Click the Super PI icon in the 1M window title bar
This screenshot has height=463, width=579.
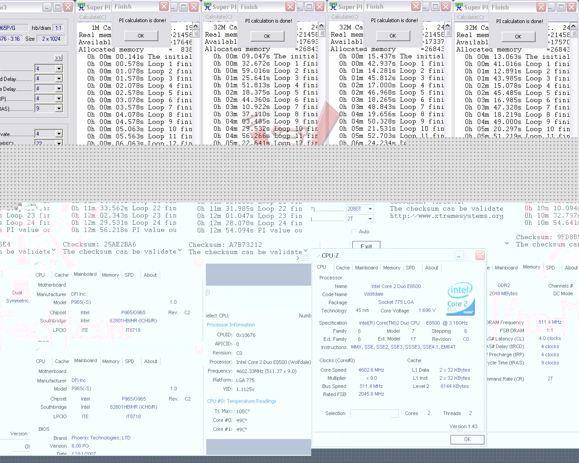[81, 6]
